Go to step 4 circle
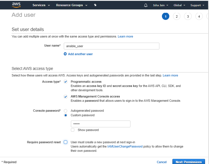The height and width of the screenshot is (164, 209). tap(199, 16)
